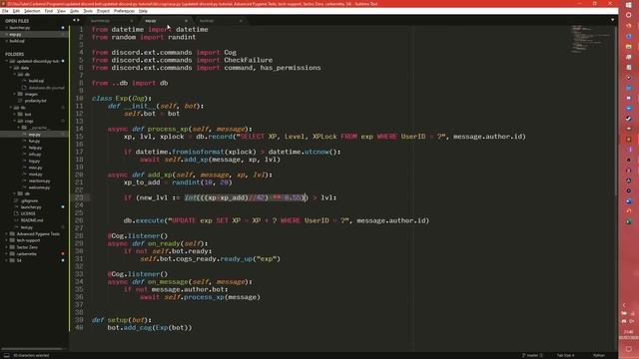This screenshot has width=639, height=359.
Task: Click the git branch indicator in status bar
Action: (532, 355)
